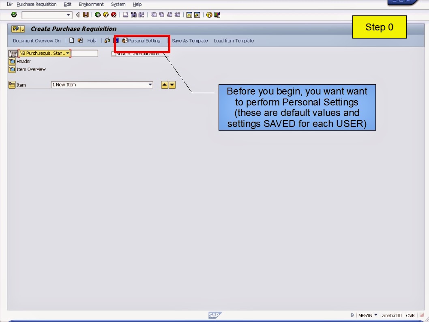Open the Environment menu
Image resolution: width=429 pixels, height=322 pixels.
91,4
